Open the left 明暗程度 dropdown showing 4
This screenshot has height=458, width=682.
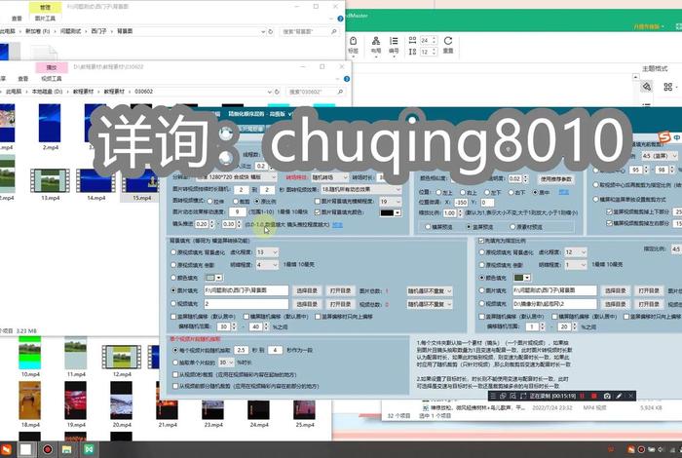(x=267, y=264)
